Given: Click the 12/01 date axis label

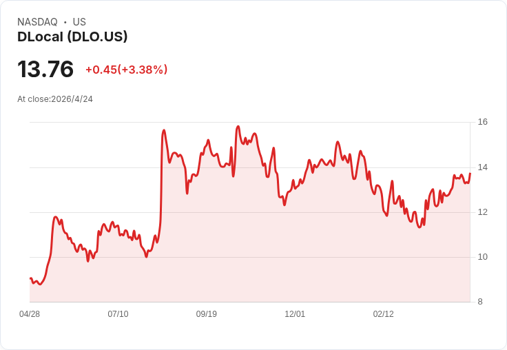Looking at the screenshot, I should point(295,314).
